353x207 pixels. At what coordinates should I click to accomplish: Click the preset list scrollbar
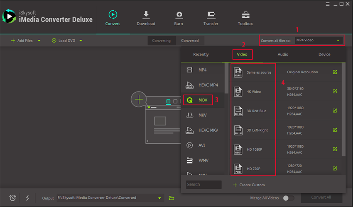point(343,110)
